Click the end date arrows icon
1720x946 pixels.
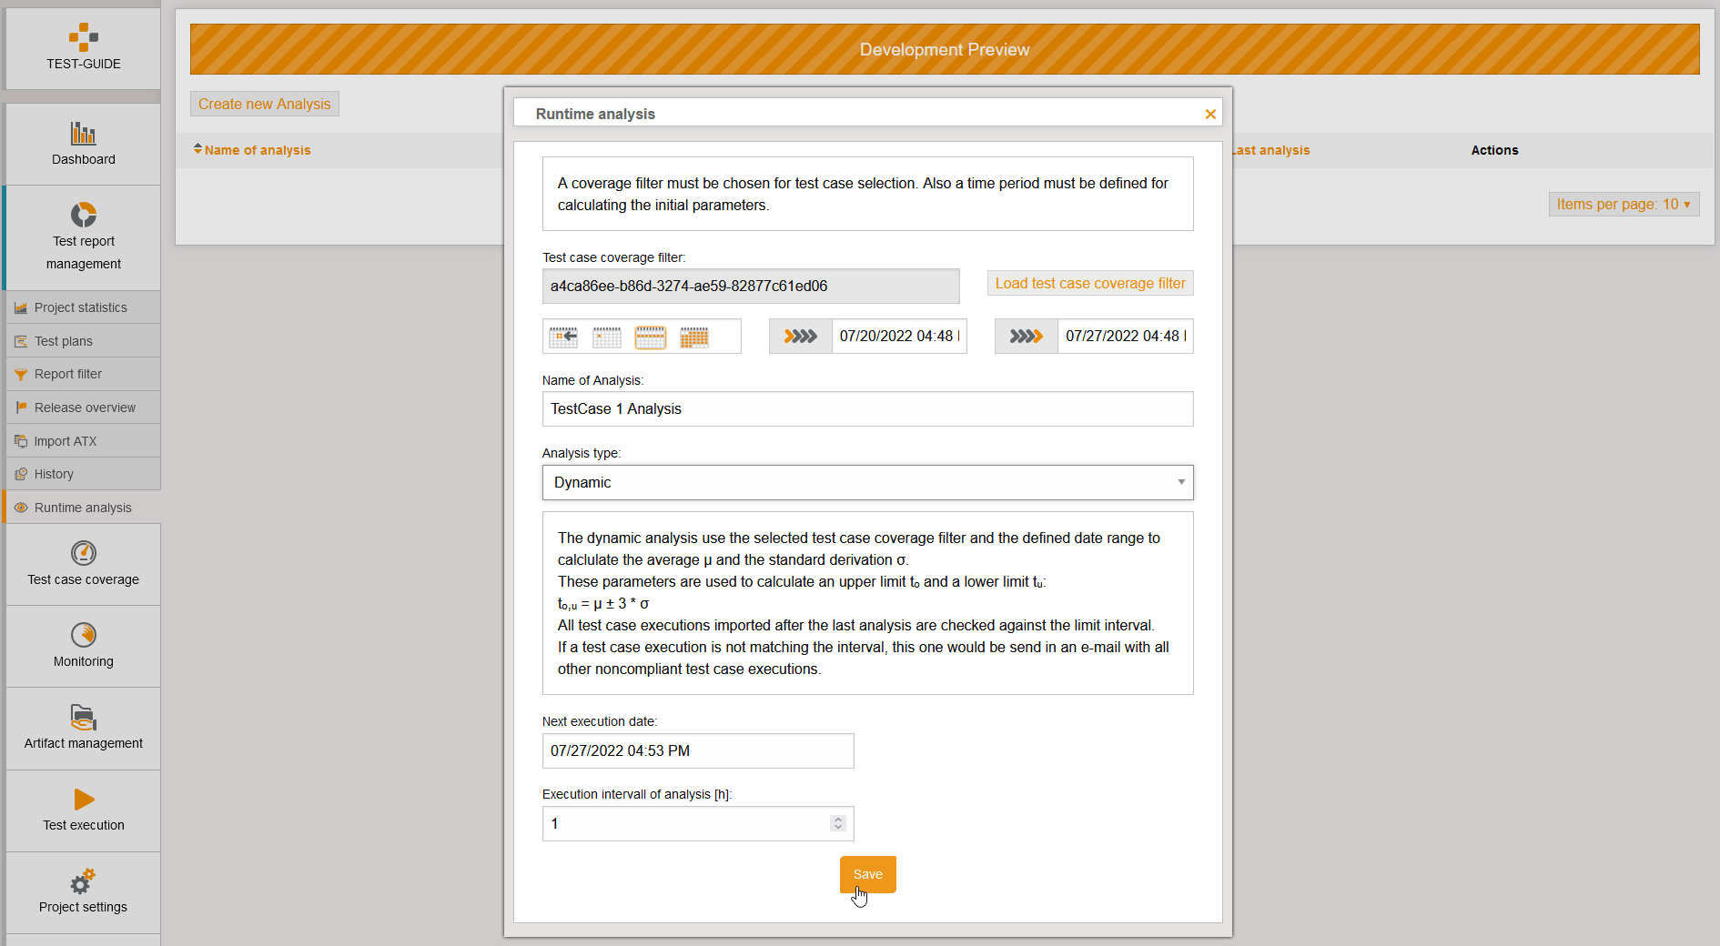tap(1026, 337)
